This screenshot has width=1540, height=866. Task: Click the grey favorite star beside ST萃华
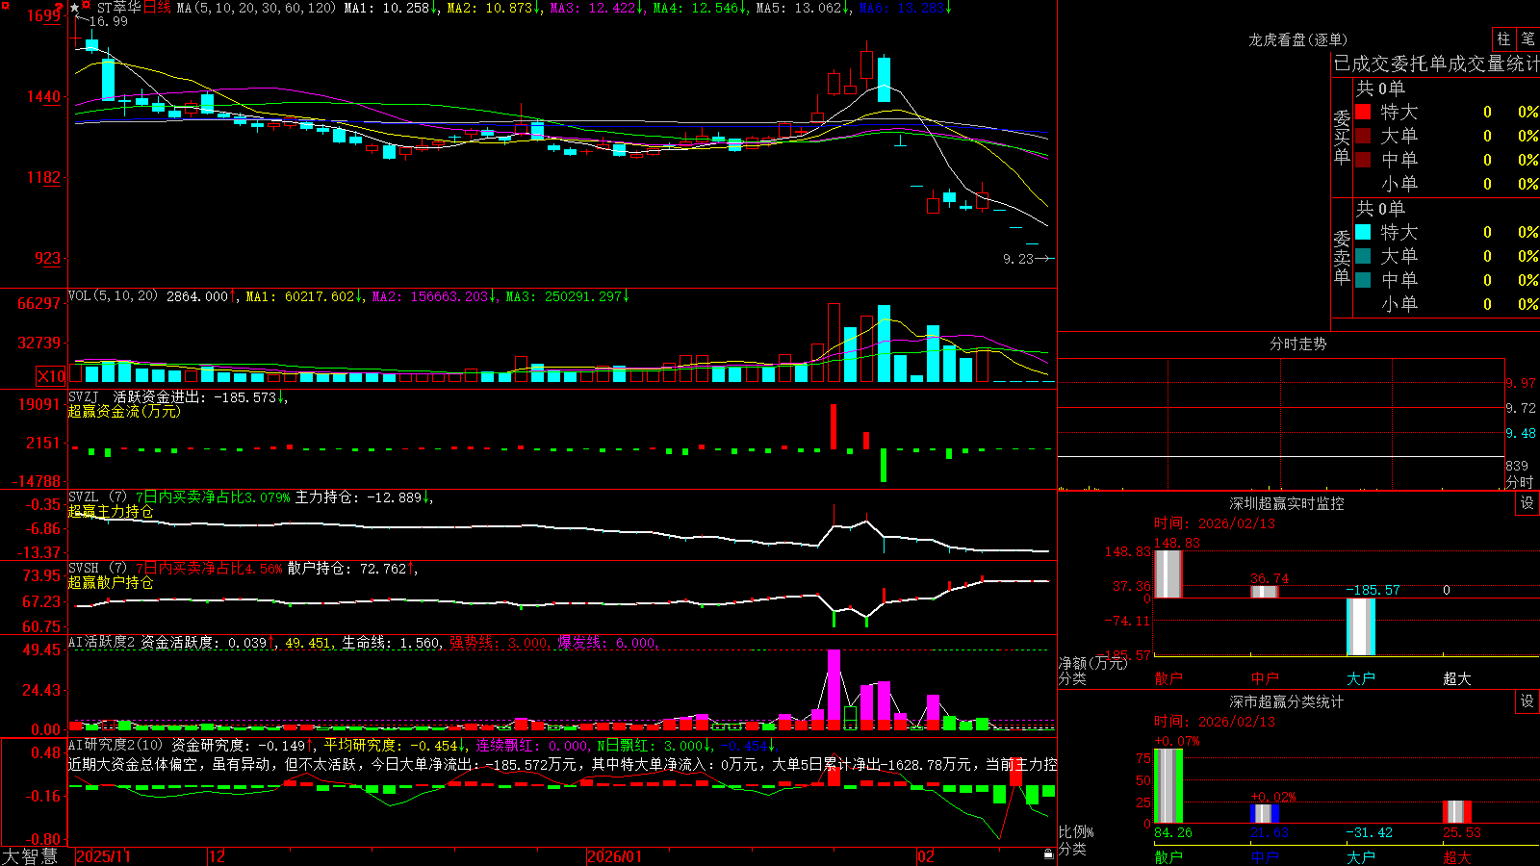74,8
